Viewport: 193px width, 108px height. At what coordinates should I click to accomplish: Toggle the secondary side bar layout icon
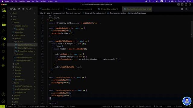click(186, 4)
